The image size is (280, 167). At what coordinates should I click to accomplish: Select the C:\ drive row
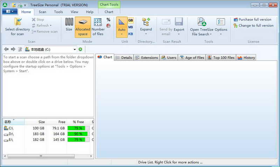click(48, 128)
